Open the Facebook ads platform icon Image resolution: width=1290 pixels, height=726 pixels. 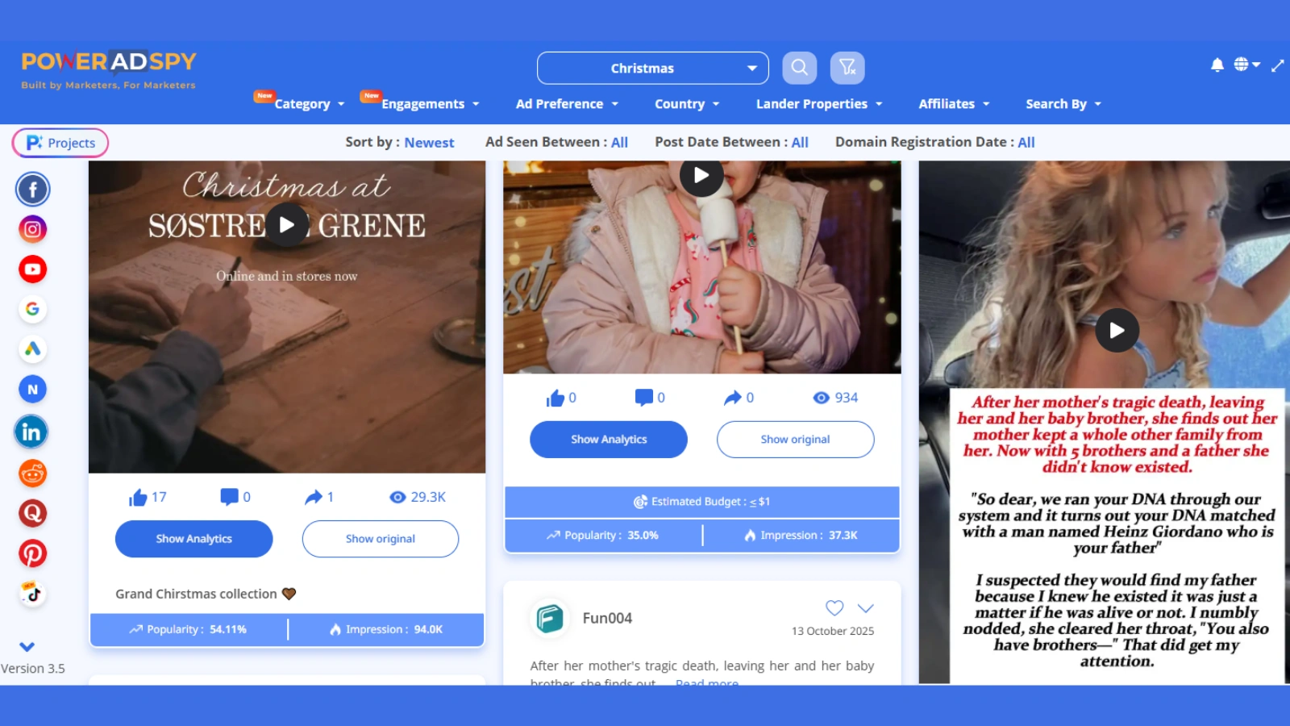coord(32,190)
